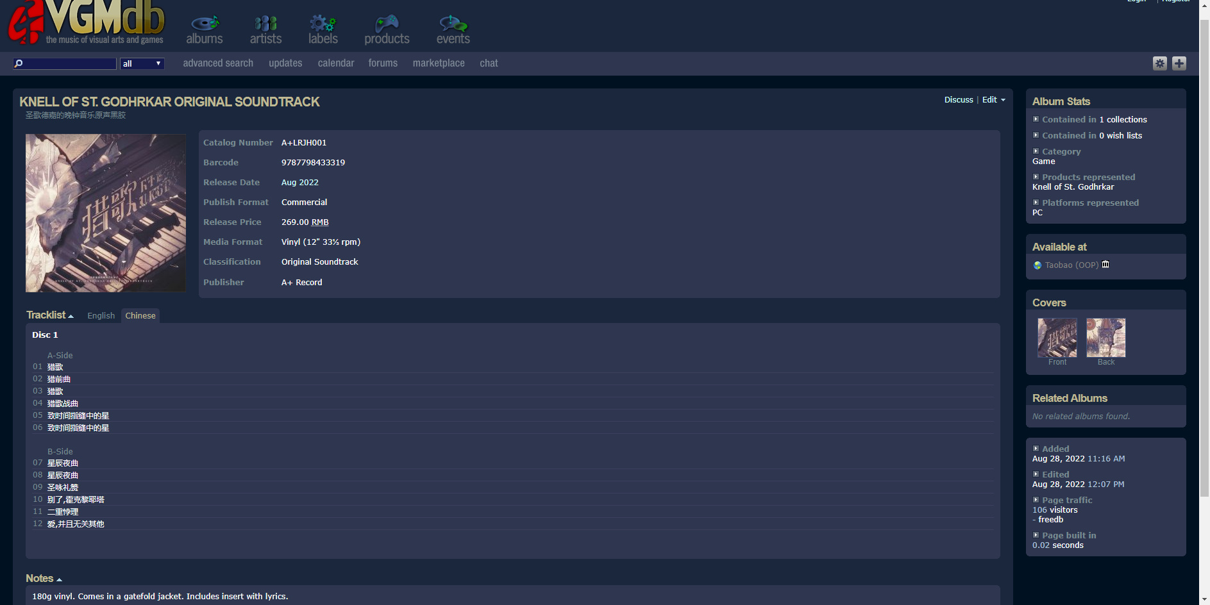Select barcode 9787798433319

tap(313, 163)
